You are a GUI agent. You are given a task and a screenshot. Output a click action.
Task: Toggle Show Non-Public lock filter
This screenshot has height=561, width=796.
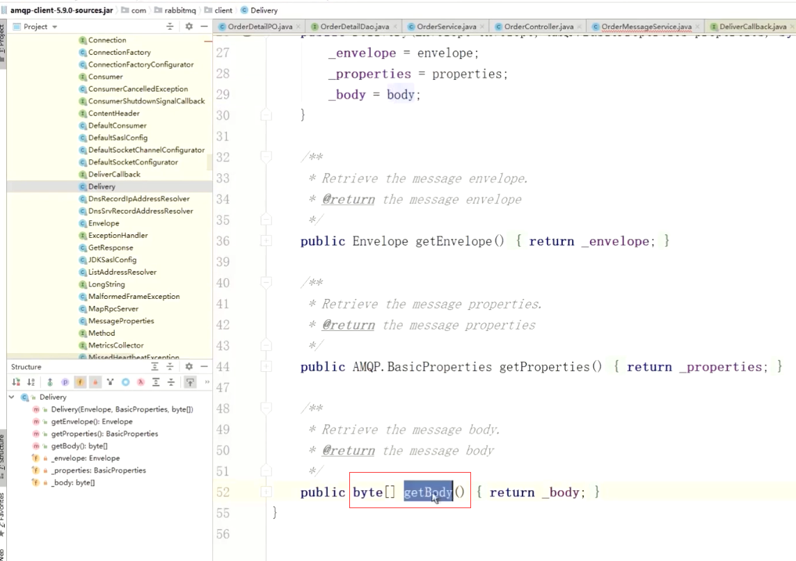95,382
